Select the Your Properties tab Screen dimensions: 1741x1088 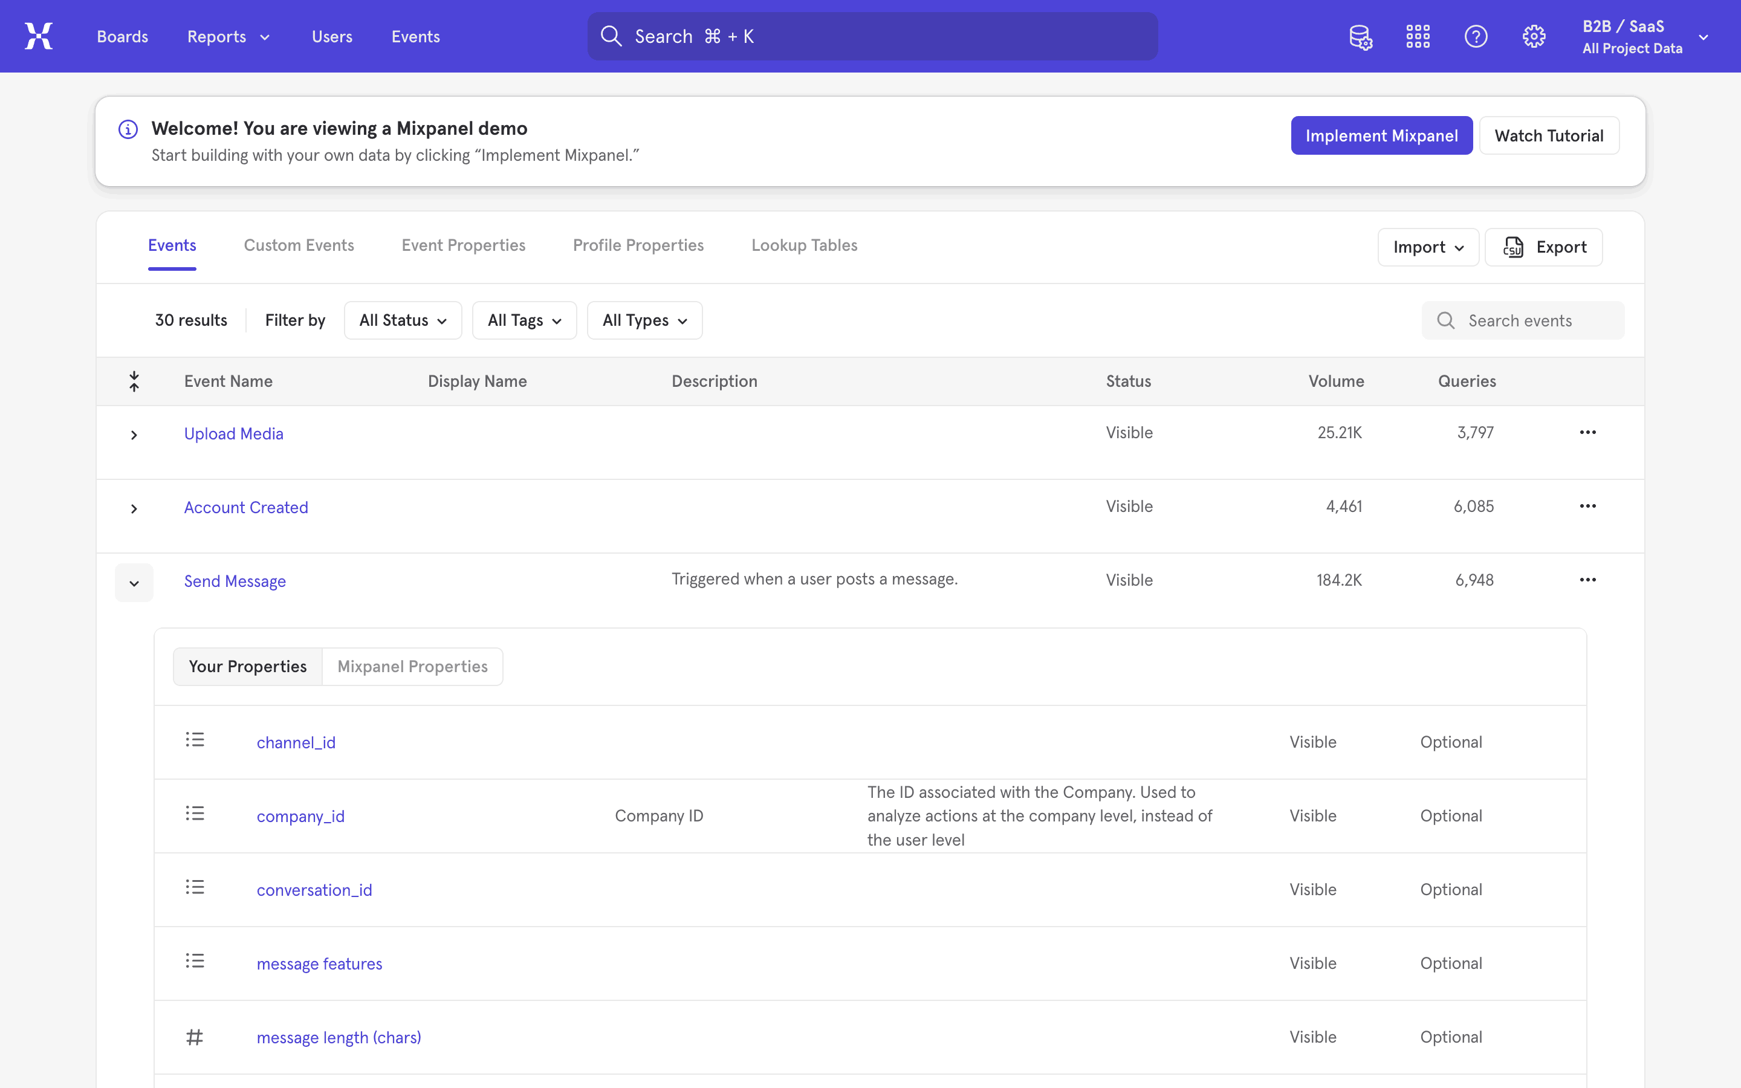(247, 666)
